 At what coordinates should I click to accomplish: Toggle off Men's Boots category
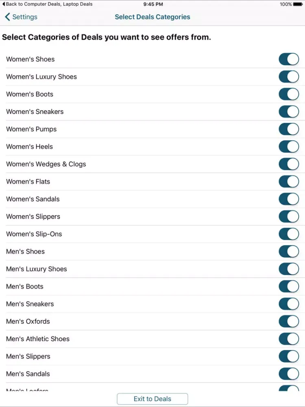click(x=289, y=287)
